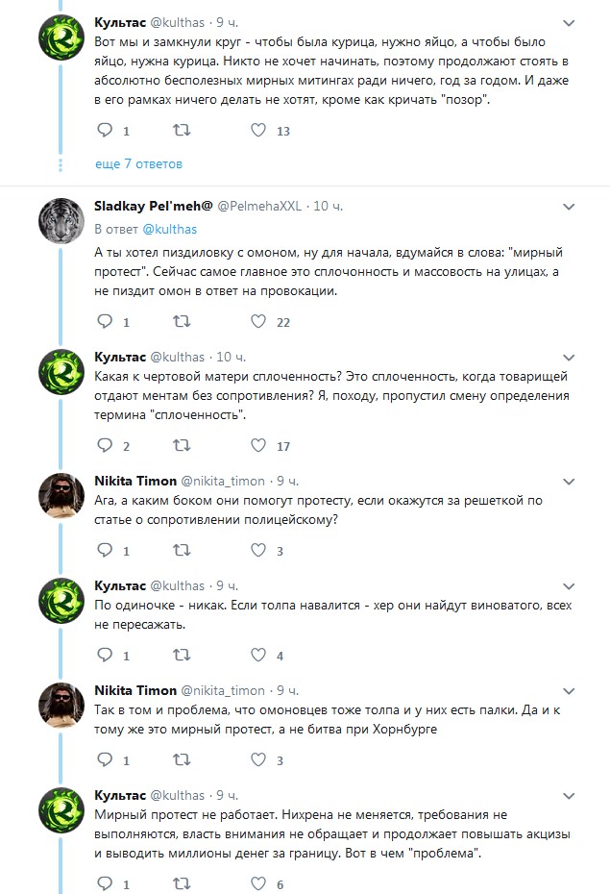
Task: Like the Культас tweet with 4 likes
Action: (x=257, y=656)
